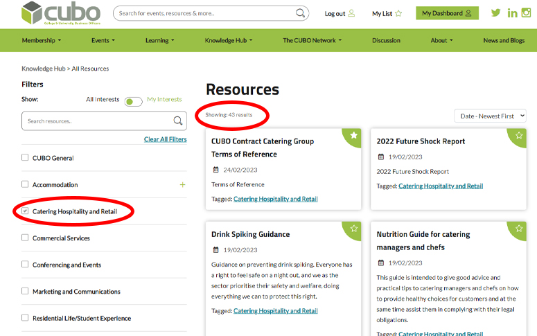
Task: Open the Knowledge Hub navigation menu
Action: (229, 40)
